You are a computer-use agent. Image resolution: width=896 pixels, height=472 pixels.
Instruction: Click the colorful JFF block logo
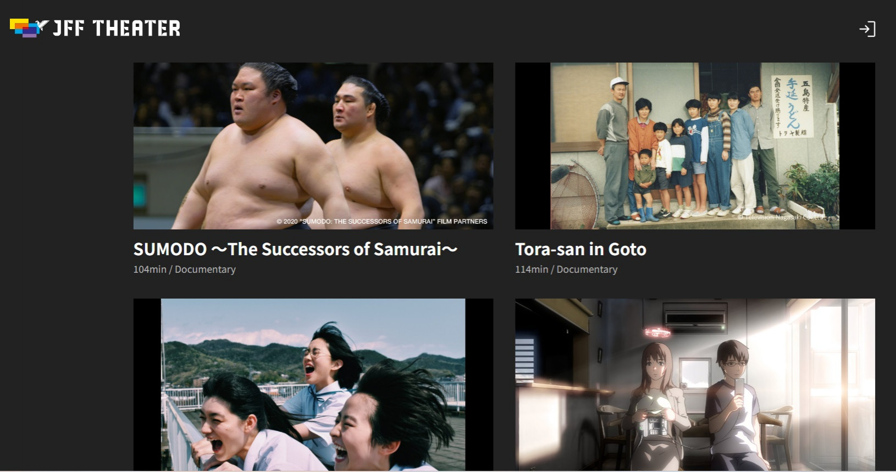coord(23,28)
